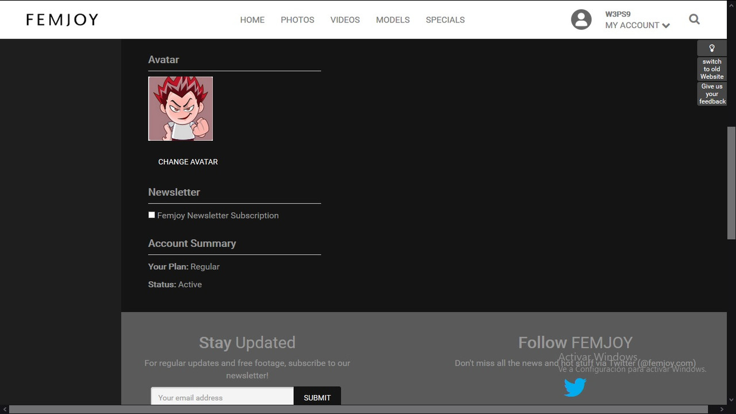Click the scroll-right arrow of horizontal scrollbar
Image resolution: width=736 pixels, height=414 pixels.
[722, 409]
